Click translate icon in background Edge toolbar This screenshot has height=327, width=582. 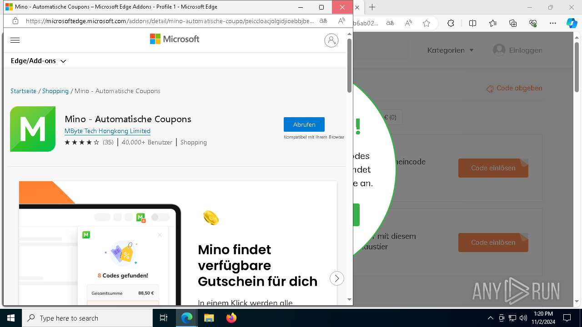coord(390,24)
